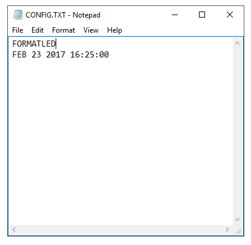251x245 pixels.
Task: Click the time value 16:25:00
Action: click(90, 54)
